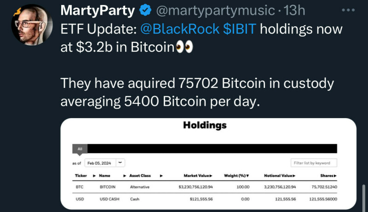Viewport: 368px width, 212px height.
Task: Sort holdings by Ticker arrow
Action: [x=94, y=176]
